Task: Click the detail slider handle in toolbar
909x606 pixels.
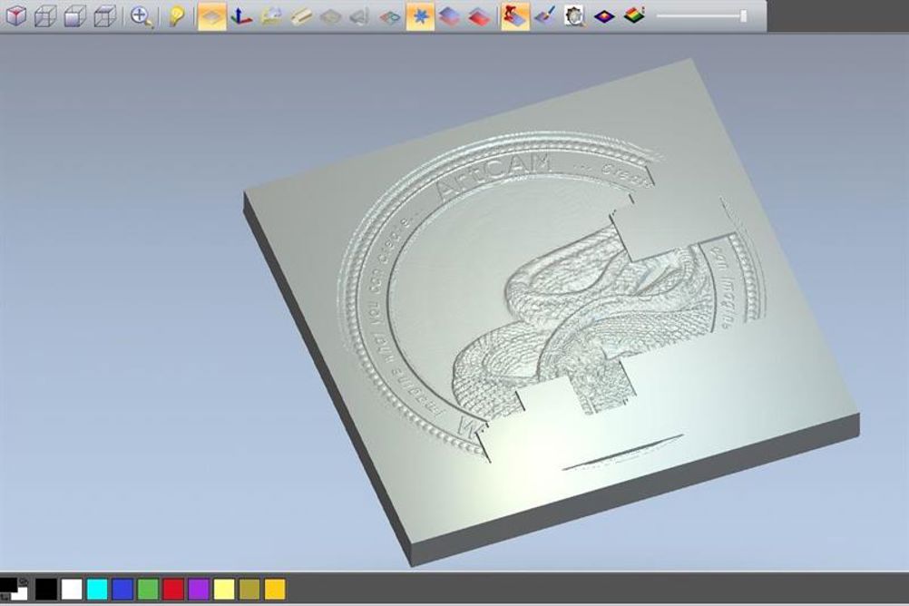Action: click(744, 15)
